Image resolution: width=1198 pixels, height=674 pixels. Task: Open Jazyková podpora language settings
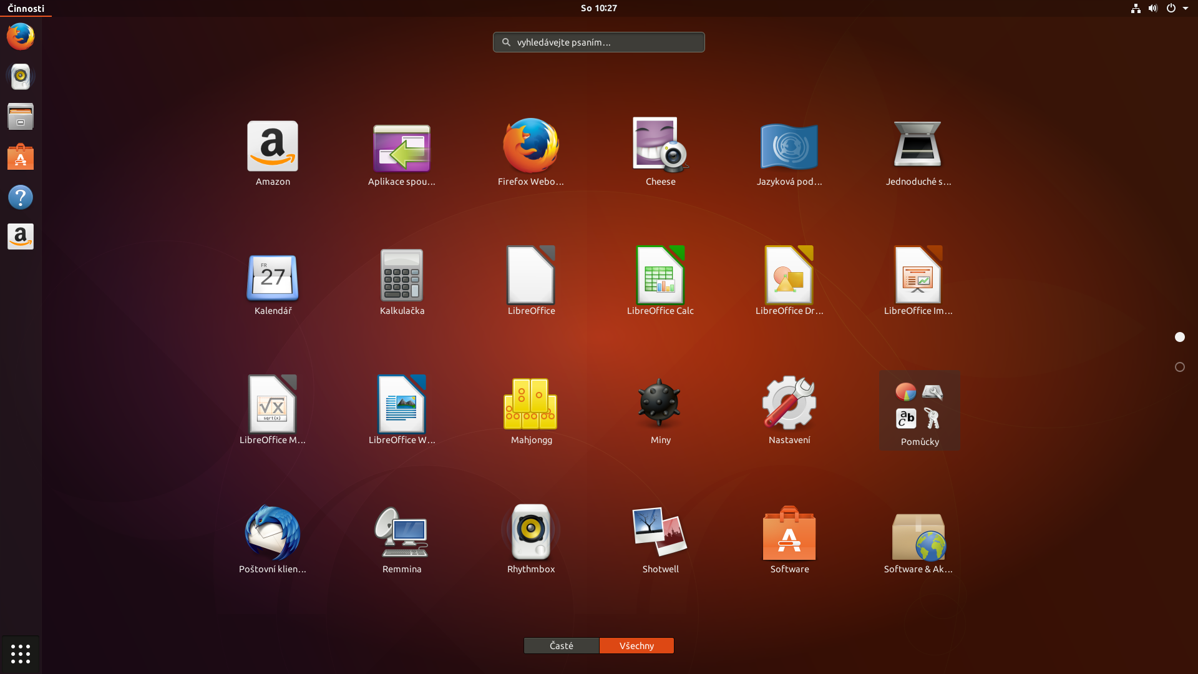click(x=789, y=153)
